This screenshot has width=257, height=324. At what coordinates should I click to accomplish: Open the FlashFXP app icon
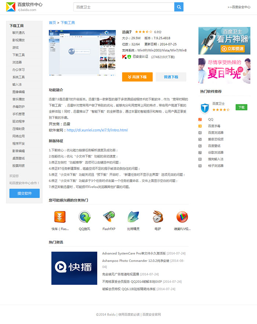coord(109,217)
